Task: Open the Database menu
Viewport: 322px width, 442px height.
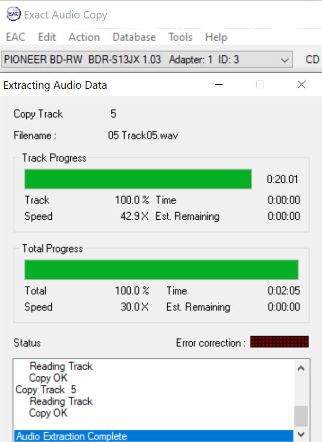Action: coord(134,37)
